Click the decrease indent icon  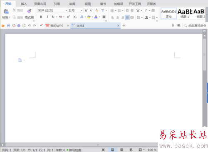coord(127,10)
